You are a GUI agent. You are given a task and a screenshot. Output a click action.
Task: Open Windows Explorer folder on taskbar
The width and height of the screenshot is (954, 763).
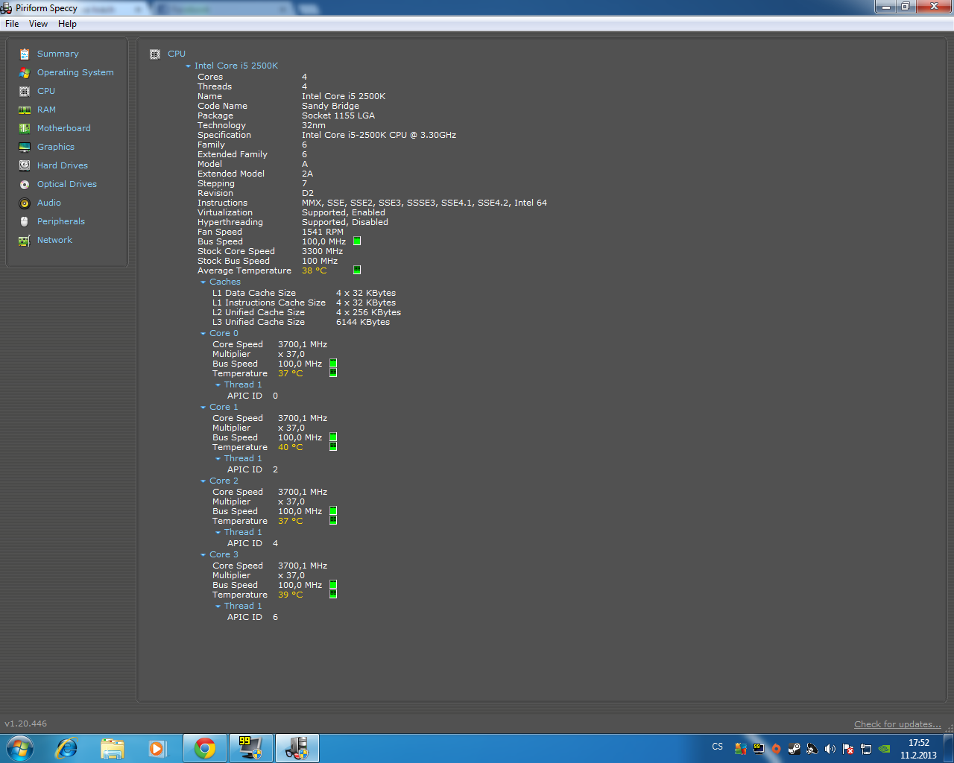[113, 748]
